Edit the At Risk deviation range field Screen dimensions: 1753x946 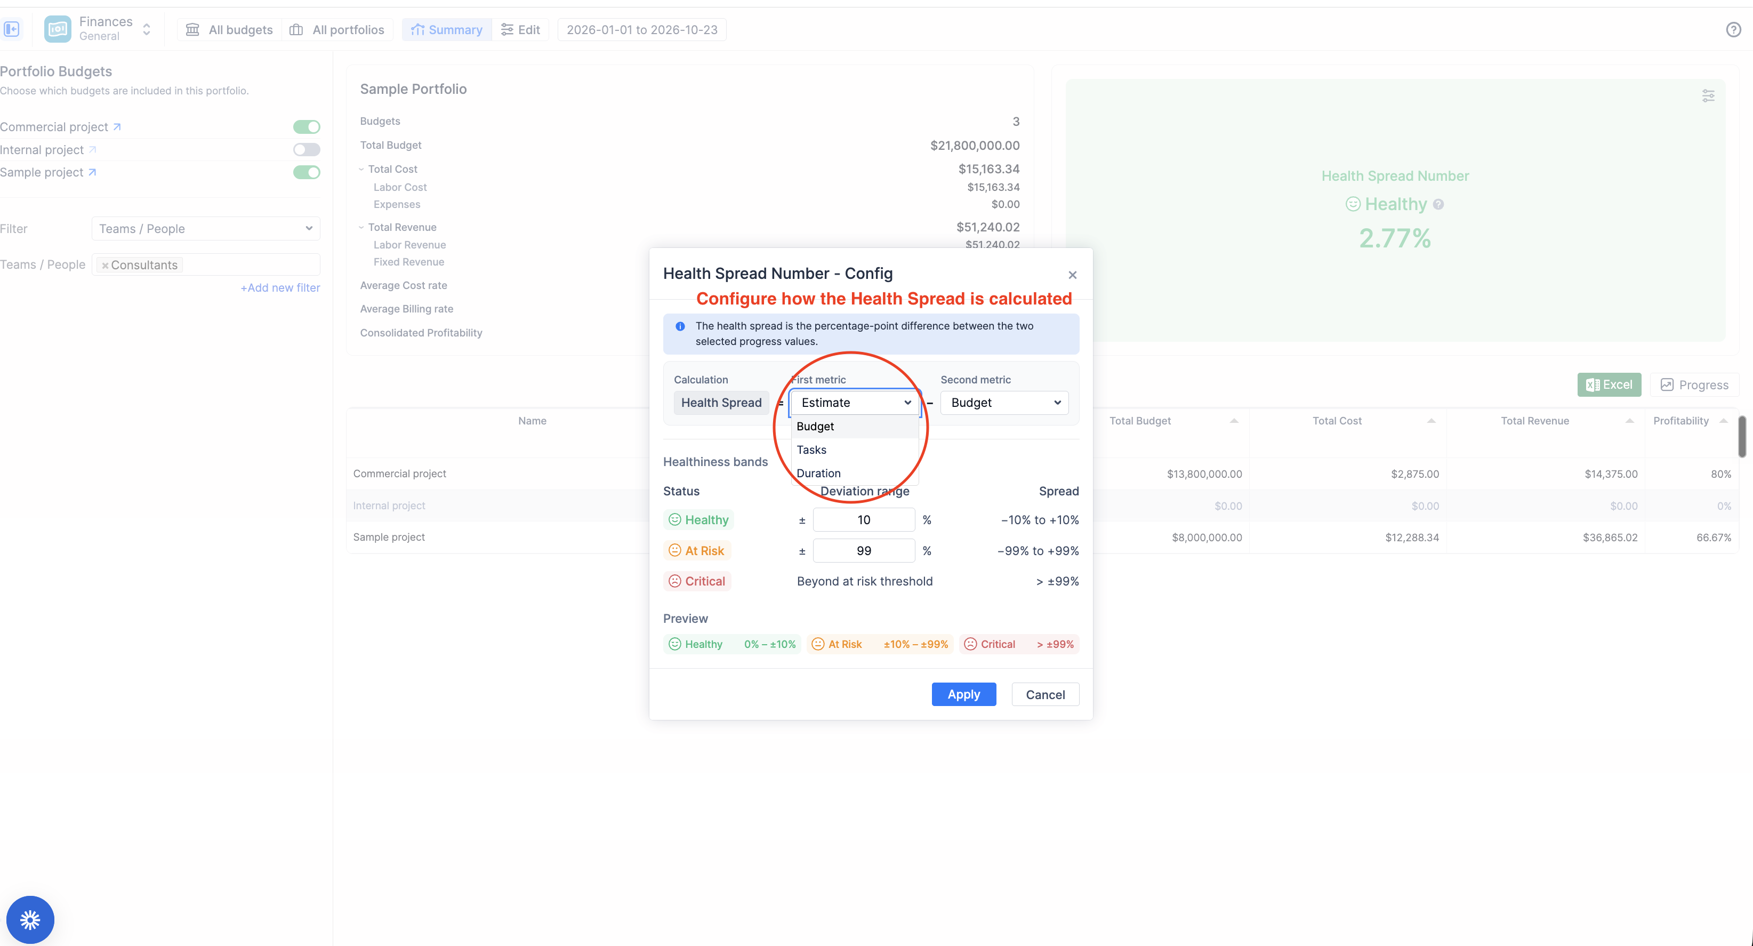point(864,550)
